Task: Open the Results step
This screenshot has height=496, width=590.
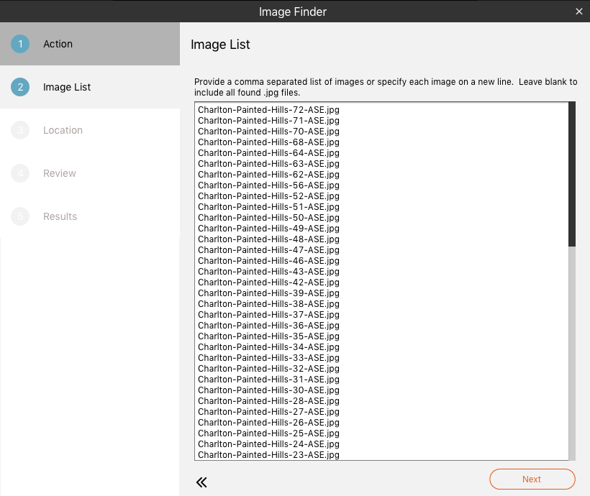Action: click(90, 217)
